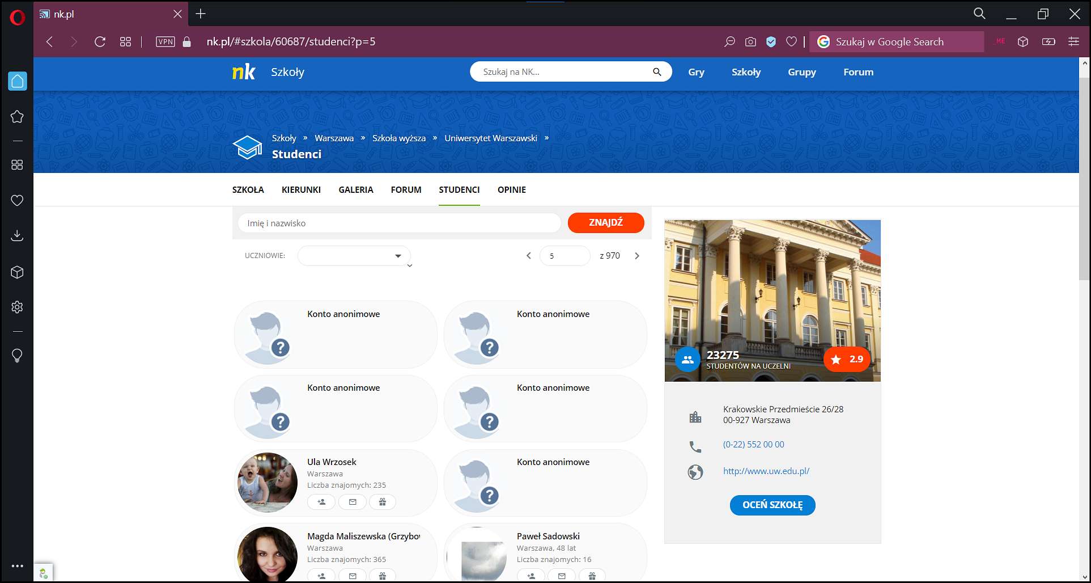
Task: Open the Easy Setup sliders icon
Action: [1073, 41]
